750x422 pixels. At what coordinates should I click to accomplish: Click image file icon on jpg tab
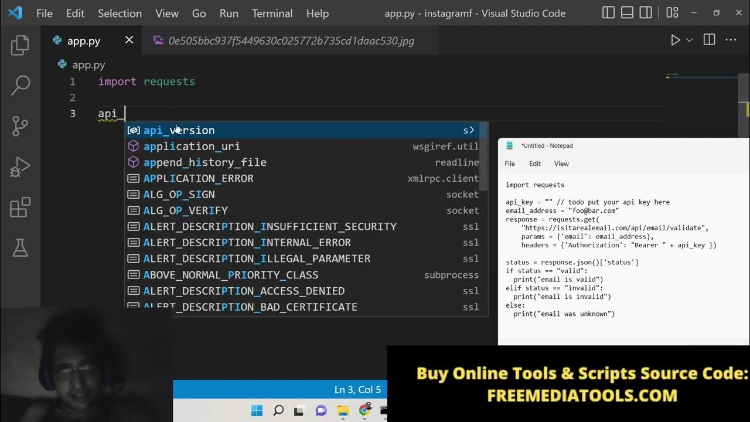[x=158, y=40]
